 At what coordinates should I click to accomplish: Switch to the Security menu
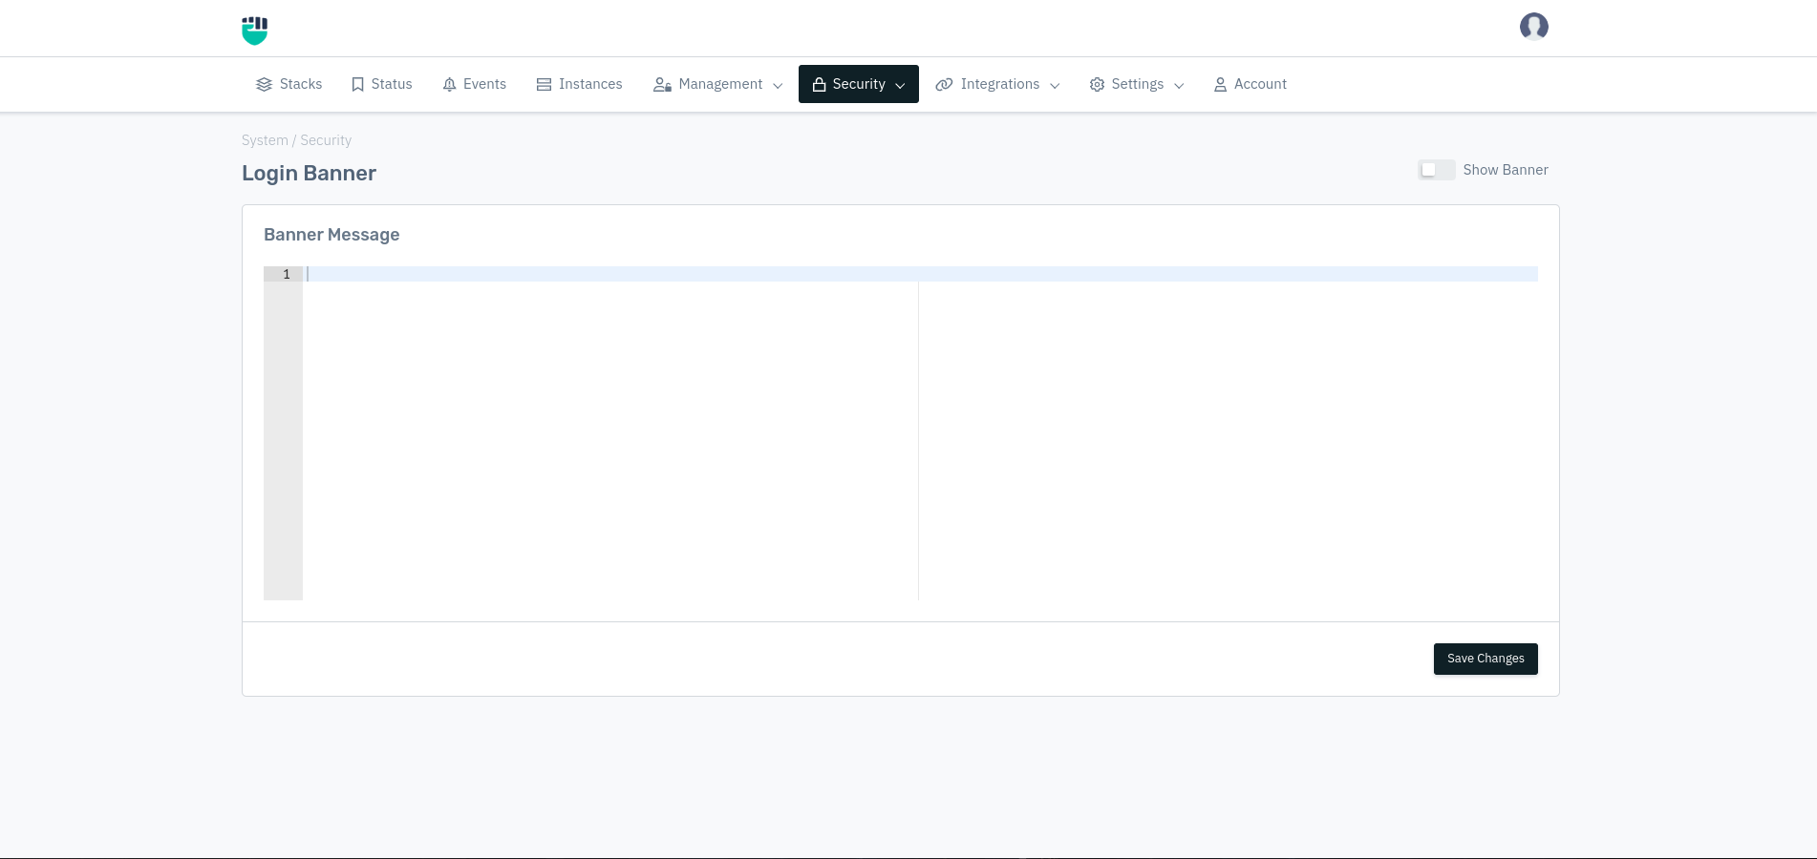(858, 84)
